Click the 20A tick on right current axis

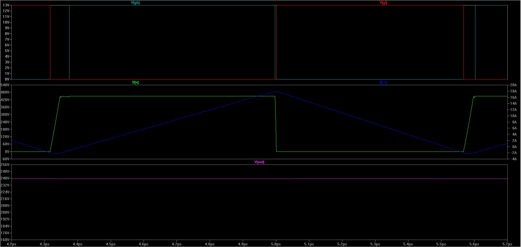(514, 85)
